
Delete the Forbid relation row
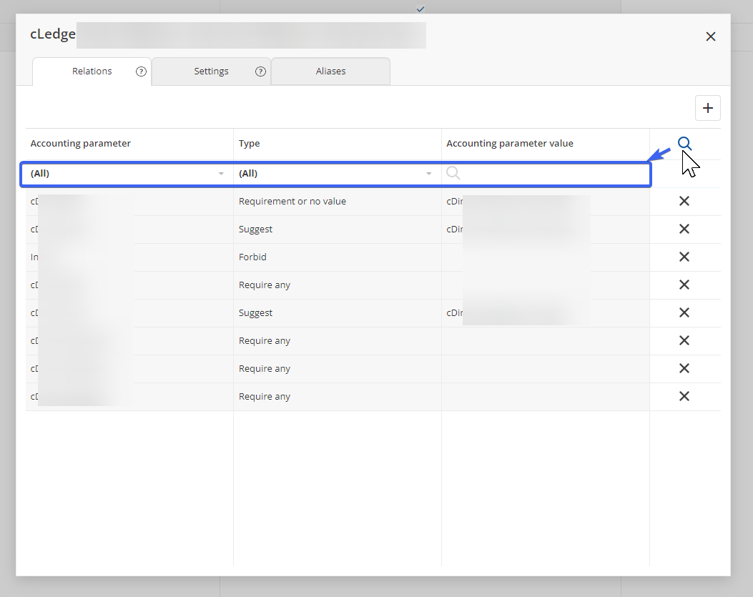tap(684, 257)
